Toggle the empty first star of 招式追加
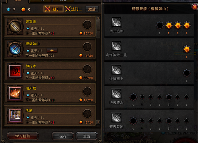The image size is (198, 143). point(160,25)
